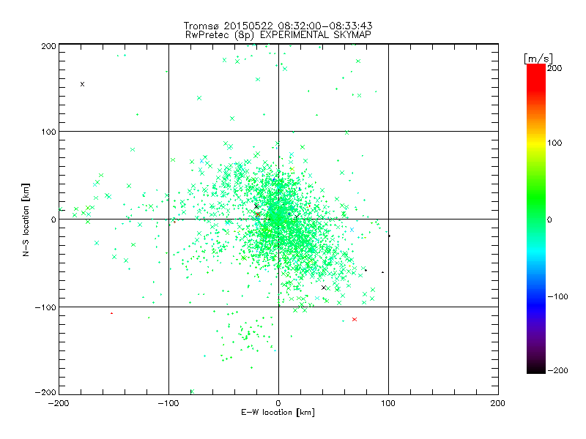Click the title line "Tromsø 20150522 08:32:00-08:33:43"

point(278,26)
